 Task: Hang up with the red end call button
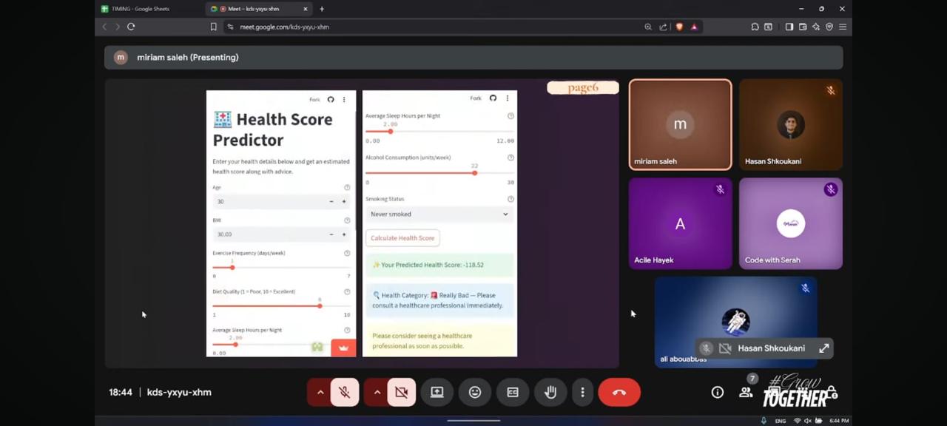pyautogui.click(x=619, y=392)
